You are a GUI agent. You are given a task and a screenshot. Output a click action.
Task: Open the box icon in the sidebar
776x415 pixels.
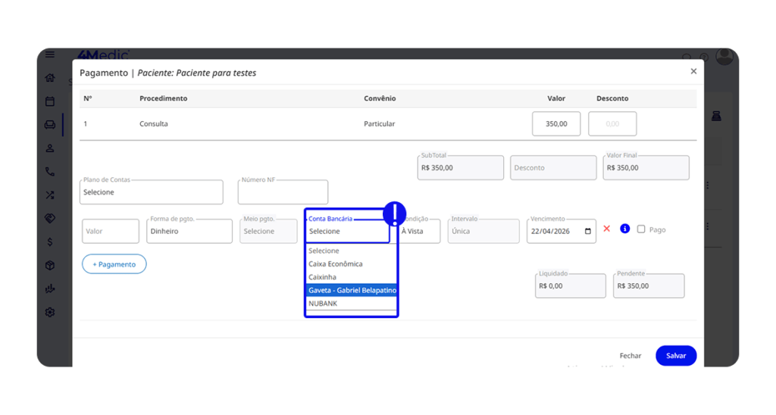click(x=50, y=266)
